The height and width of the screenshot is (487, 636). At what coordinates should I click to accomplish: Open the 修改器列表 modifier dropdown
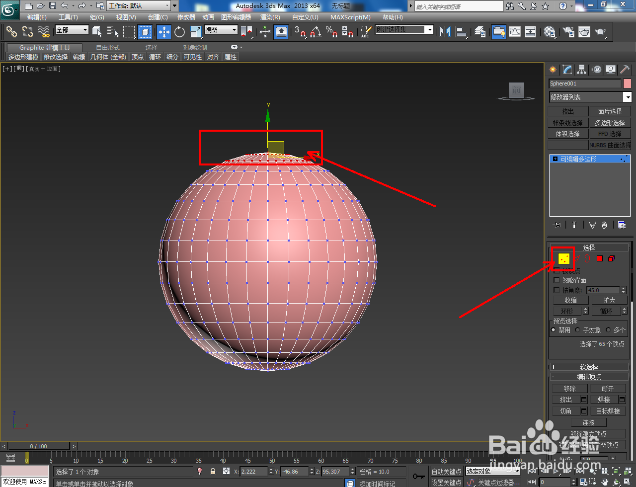[x=590, y=97]
